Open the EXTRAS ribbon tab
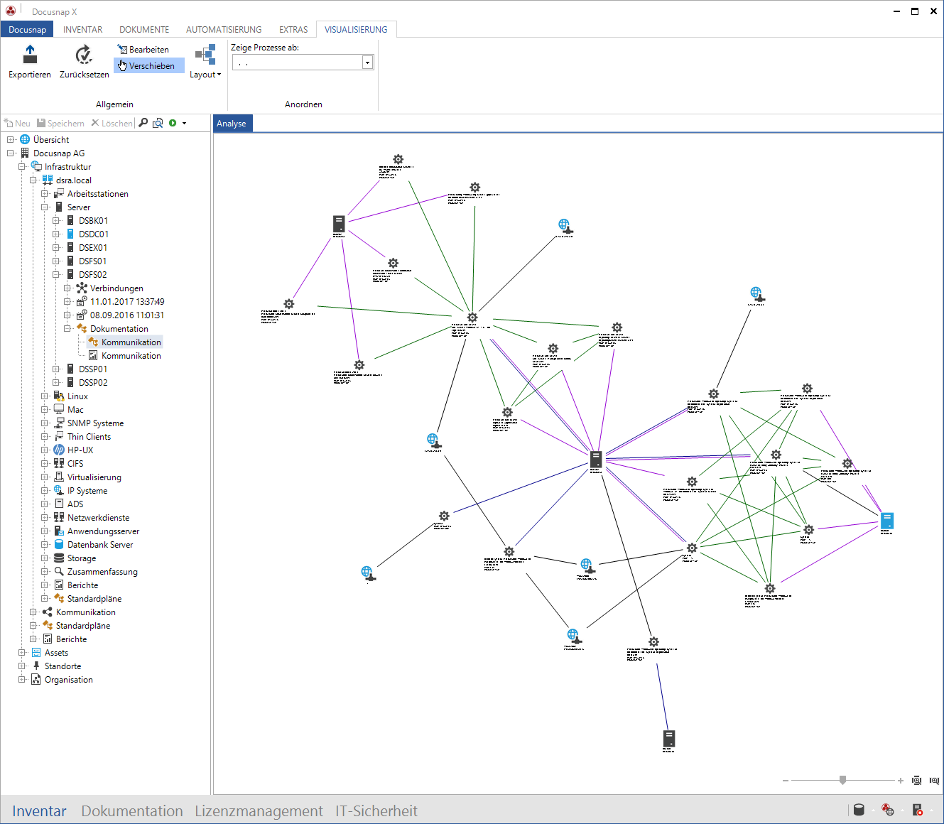The image size is (944, 824). click(293, 30)
